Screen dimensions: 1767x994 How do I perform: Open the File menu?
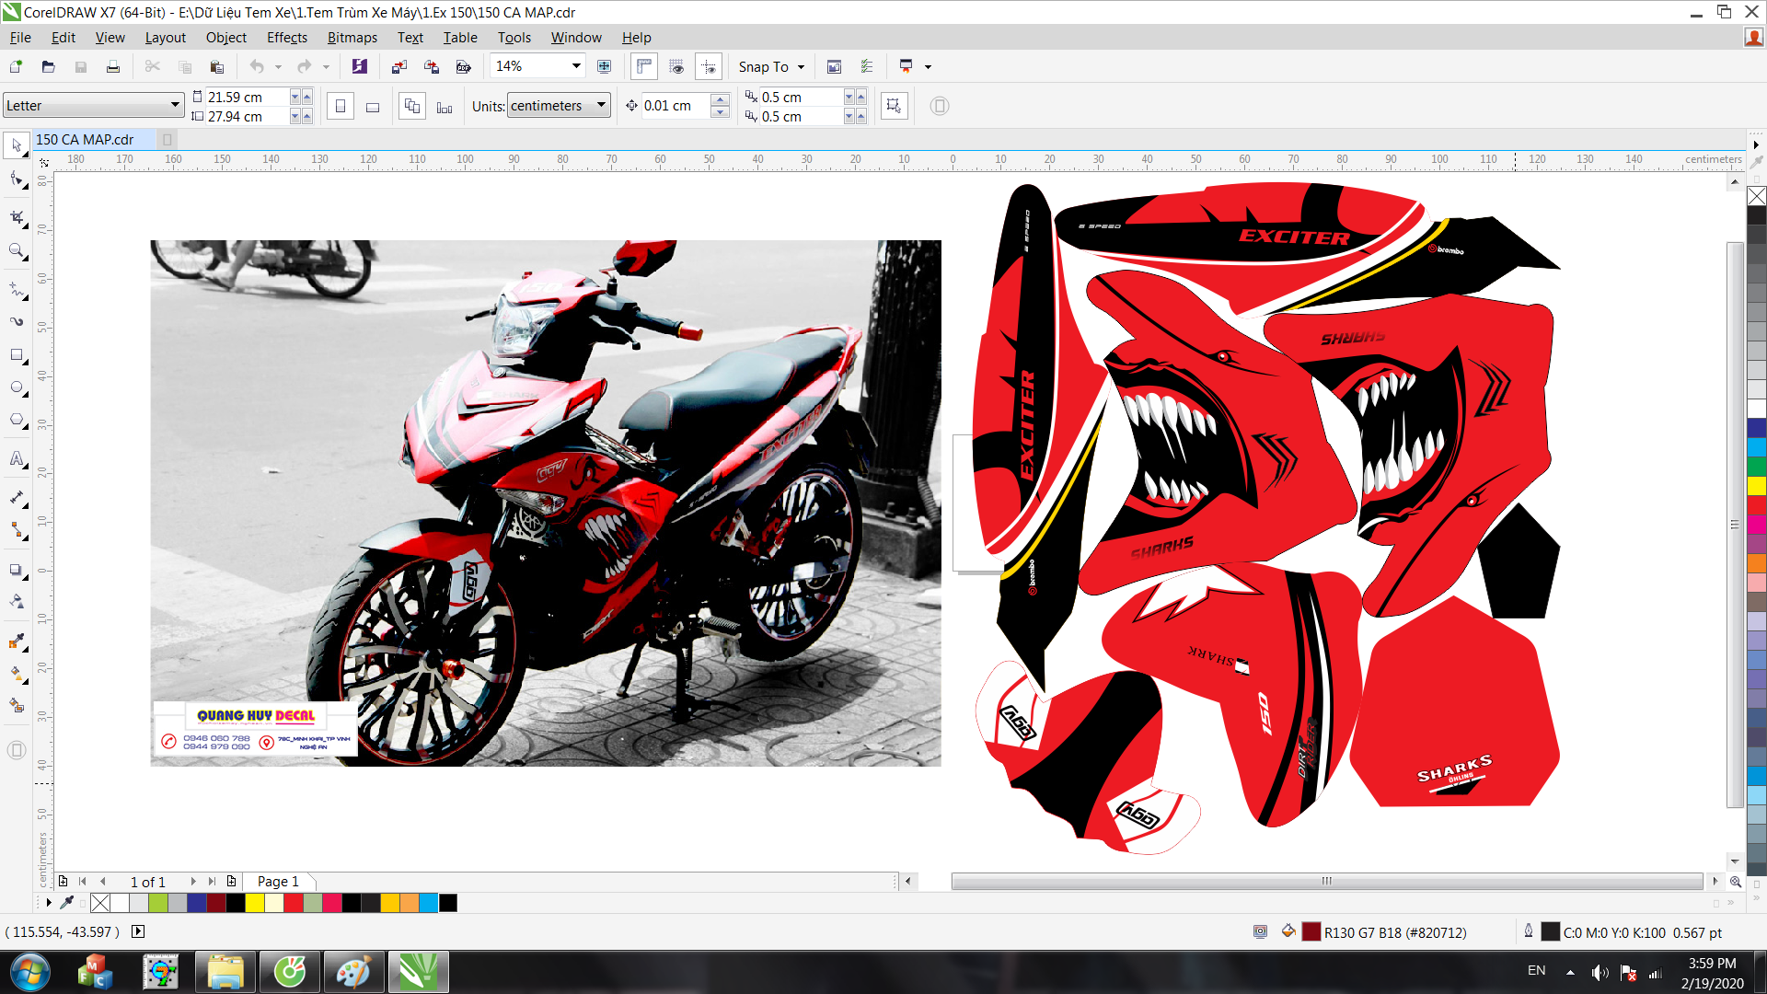pyautogui.click(x=20, y=38)
